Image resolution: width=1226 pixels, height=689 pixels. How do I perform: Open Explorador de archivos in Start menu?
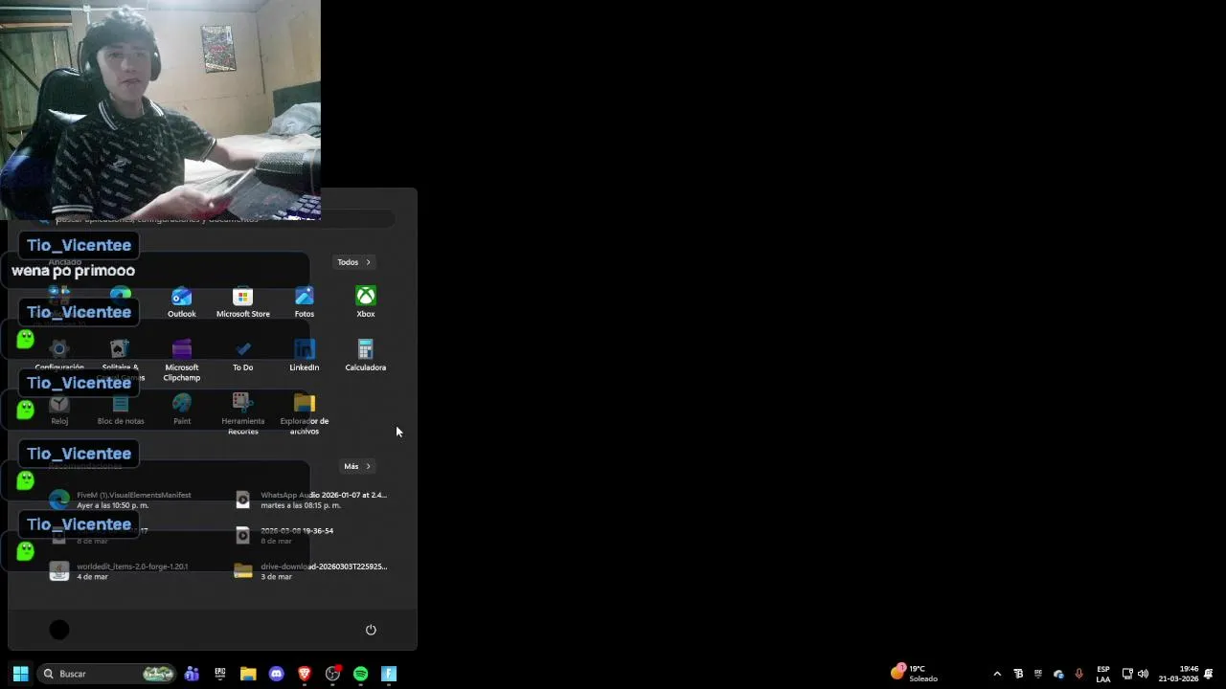[x=304, y=414]
